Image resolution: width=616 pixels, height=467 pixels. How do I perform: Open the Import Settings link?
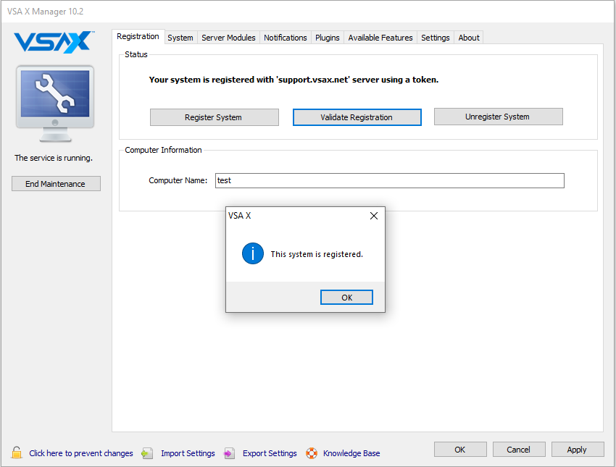(x=188, y=453)
